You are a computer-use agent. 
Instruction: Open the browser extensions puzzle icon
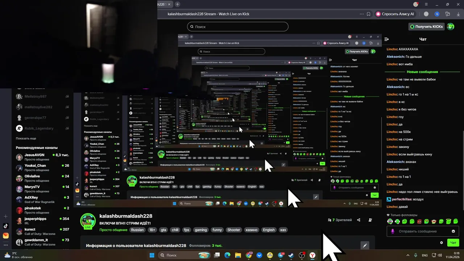tap(448, 14)
